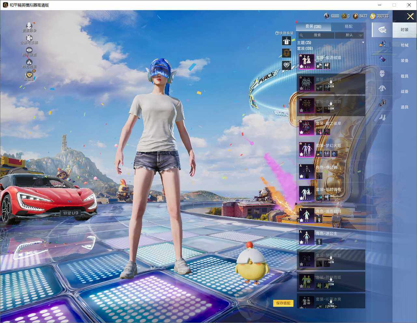The width and height of the screenshot is (417, 323).
Task: Select the outfit set subcategory icon
Action: point(382,30)
